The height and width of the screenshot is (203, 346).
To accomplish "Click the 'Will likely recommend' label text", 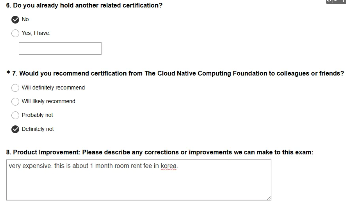I will [x=49, y=101].
